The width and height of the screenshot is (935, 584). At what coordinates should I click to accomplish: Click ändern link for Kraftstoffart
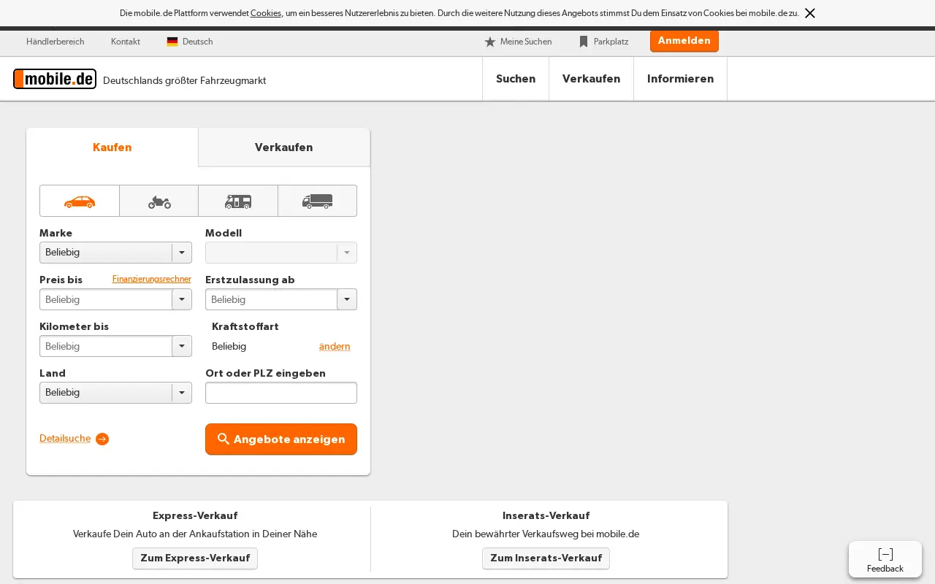[335, 346]
